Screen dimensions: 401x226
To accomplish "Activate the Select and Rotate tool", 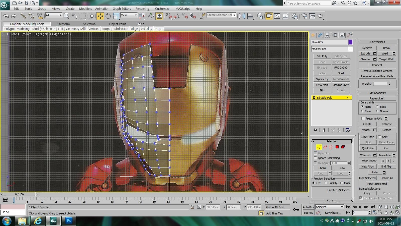I will click(x=108, y=16).
